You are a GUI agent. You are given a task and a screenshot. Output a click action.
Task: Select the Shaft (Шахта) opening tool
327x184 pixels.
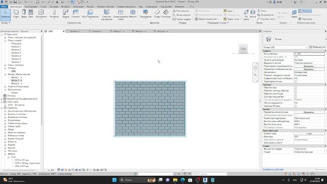point(253,14)
